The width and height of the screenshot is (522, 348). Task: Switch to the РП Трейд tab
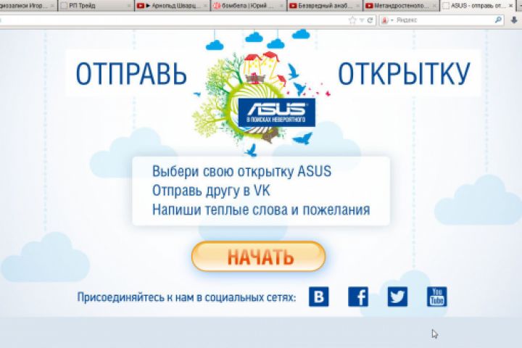click(x=96, y=6)
